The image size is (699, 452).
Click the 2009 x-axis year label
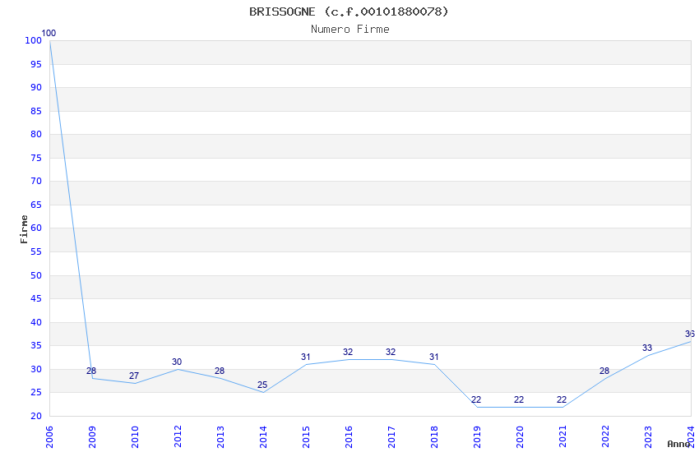[x=92, y=436]
